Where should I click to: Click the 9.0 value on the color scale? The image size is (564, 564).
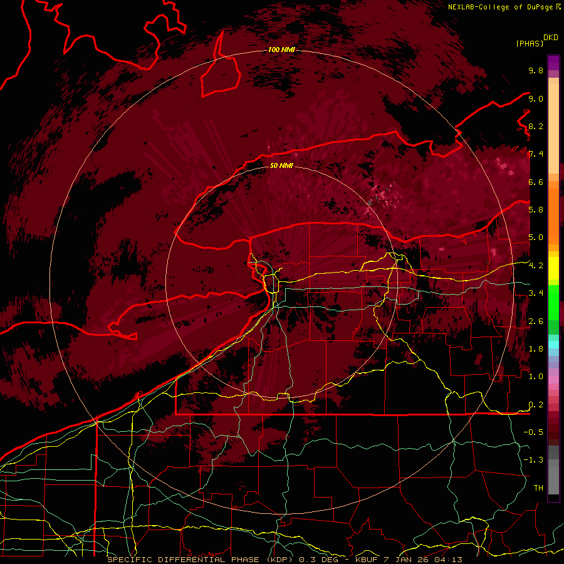point(536,98)
